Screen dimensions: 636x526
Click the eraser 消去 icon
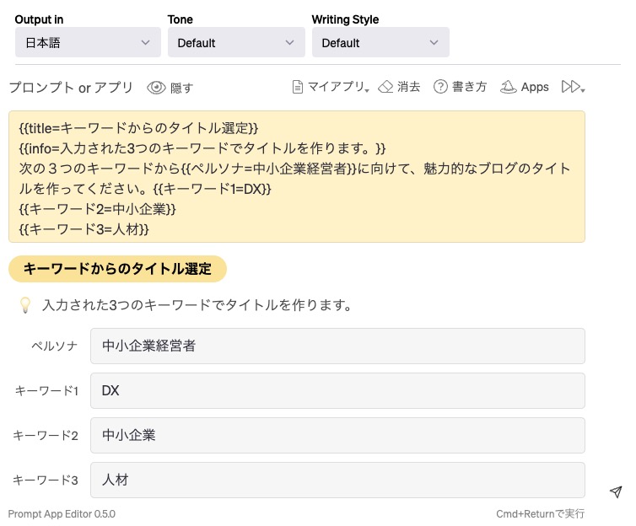(x=385, y=87)
